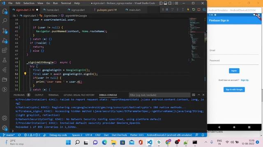Close the bottom panel

[203, 95]
